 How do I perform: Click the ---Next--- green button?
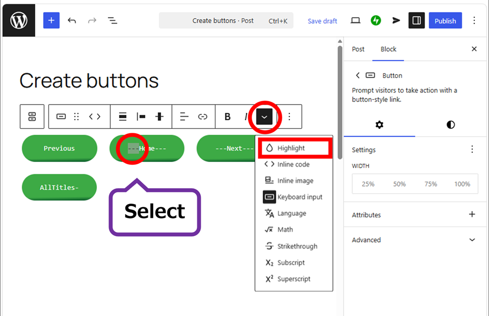pos(226,149)
